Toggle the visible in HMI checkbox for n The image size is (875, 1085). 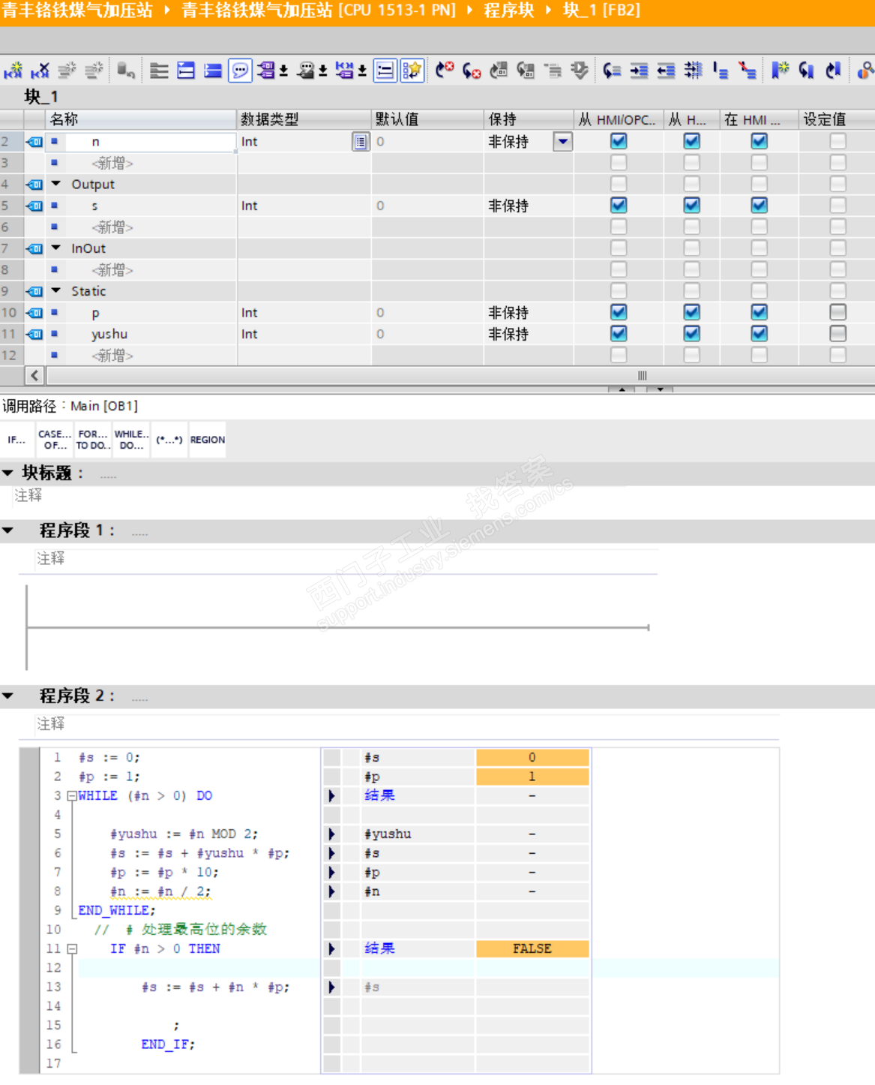tap(760, 141)
